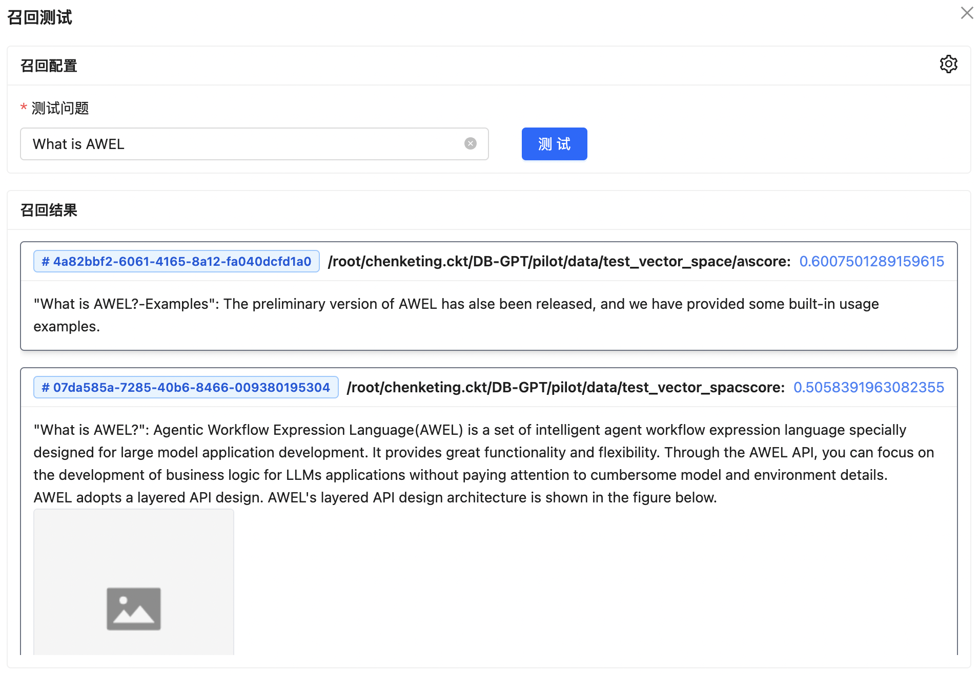Select chunk ID tag 07da585a-7285-40b6-8466-009380195304
Viewport: 979px width, 675px height.
pos(186,387)
